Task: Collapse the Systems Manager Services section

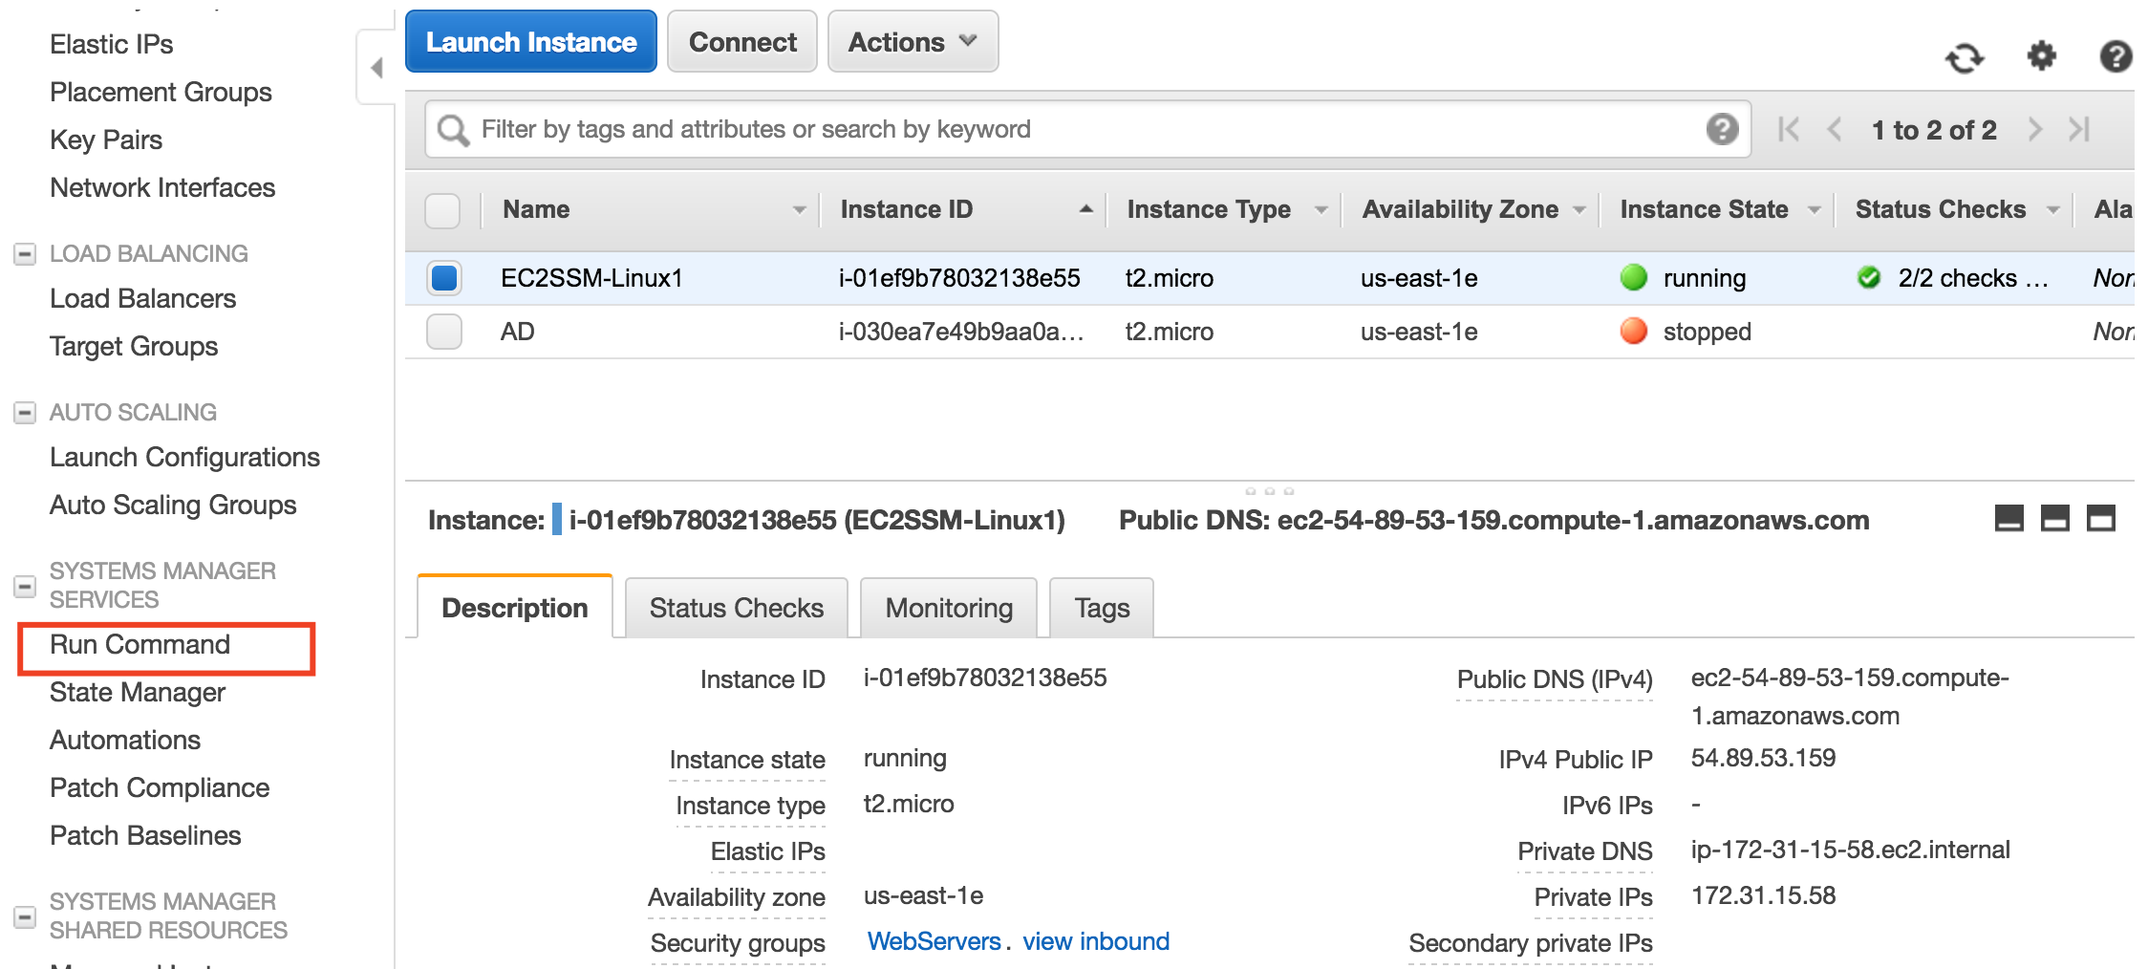Action: [25, 586]
